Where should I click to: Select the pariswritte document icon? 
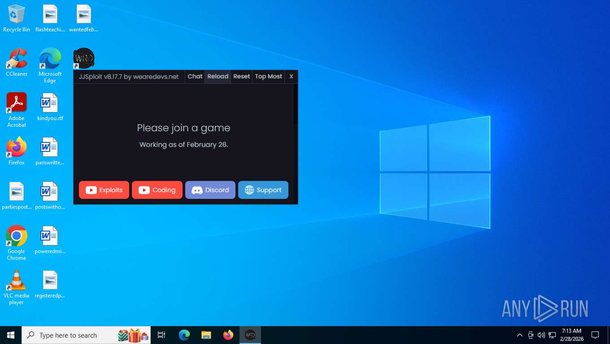(50, 151)
